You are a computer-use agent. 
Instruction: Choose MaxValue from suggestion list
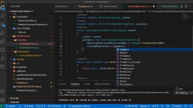click(154, 75)
